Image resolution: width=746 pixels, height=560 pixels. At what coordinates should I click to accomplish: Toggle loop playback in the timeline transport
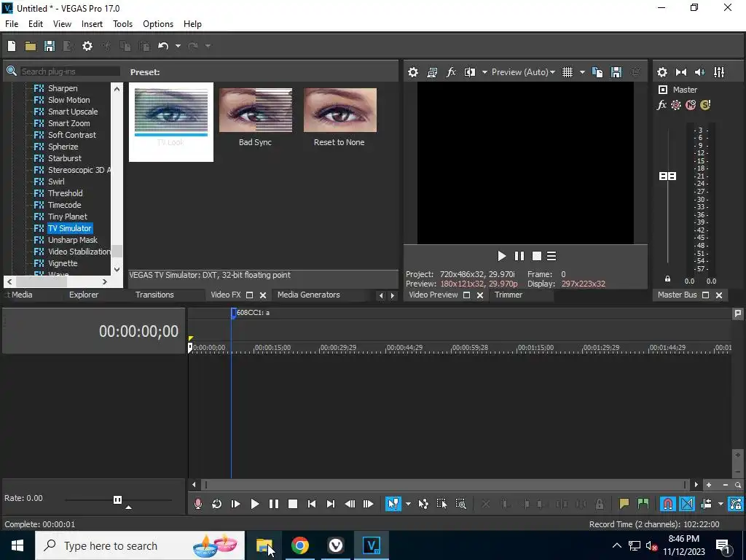216,504
